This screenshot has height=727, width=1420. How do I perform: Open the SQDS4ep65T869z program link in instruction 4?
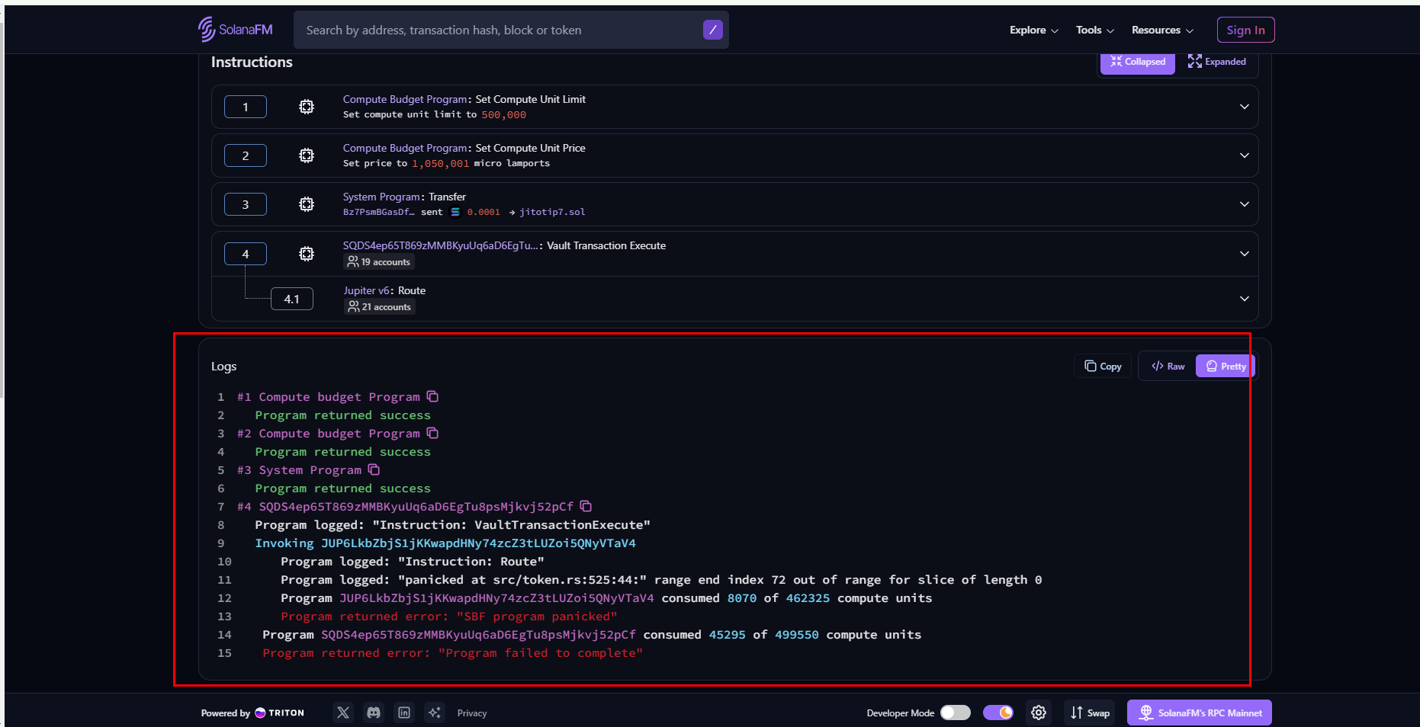pyautogui.click(x=441, y=245)
